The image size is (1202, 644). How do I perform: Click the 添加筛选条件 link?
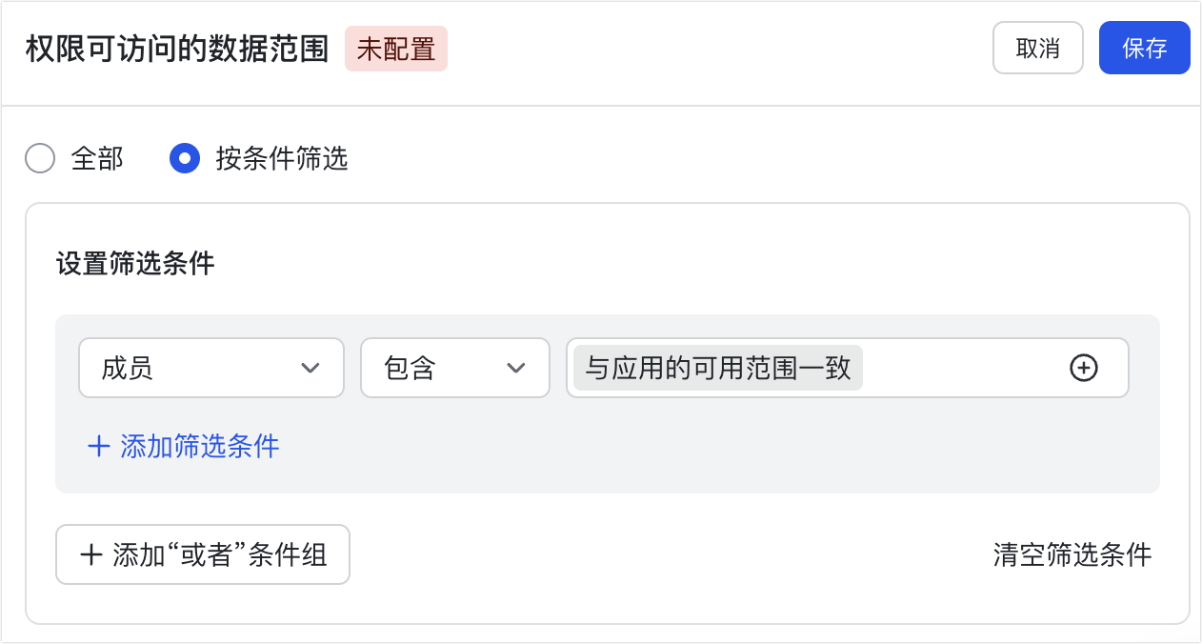(200, 446)
